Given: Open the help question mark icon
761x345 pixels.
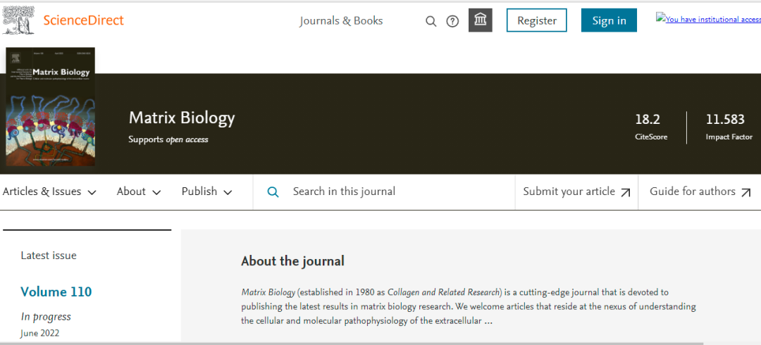Looking at the screenshot, I should click(452, 21).
